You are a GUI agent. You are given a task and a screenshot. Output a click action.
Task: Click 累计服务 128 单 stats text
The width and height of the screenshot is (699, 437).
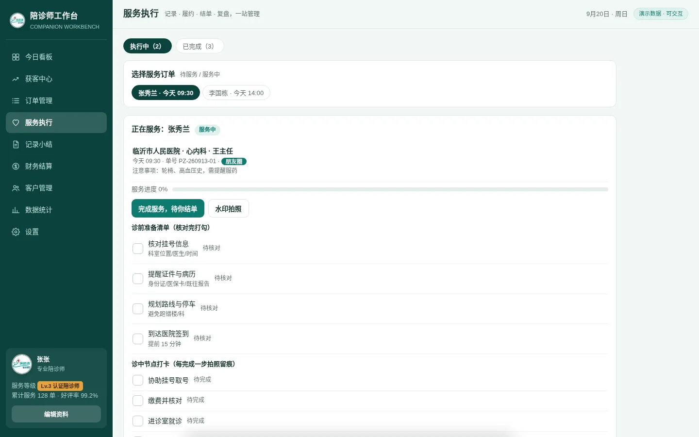[33, 395]
